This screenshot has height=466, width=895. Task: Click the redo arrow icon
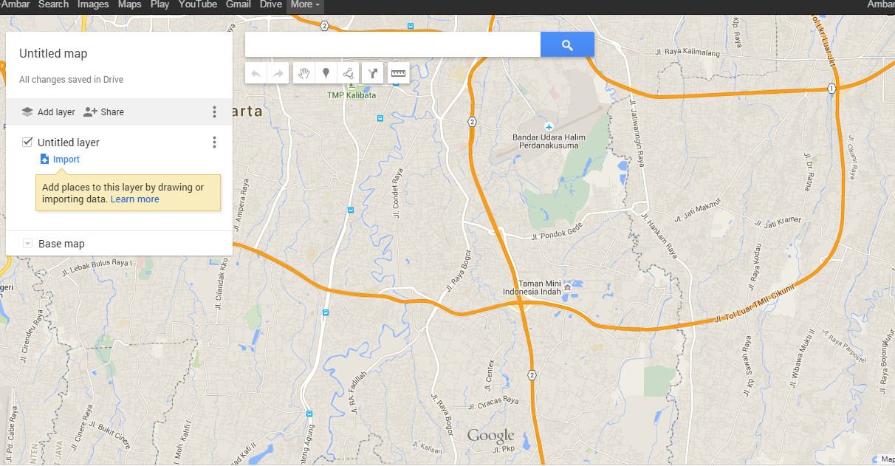pos(278,73)
